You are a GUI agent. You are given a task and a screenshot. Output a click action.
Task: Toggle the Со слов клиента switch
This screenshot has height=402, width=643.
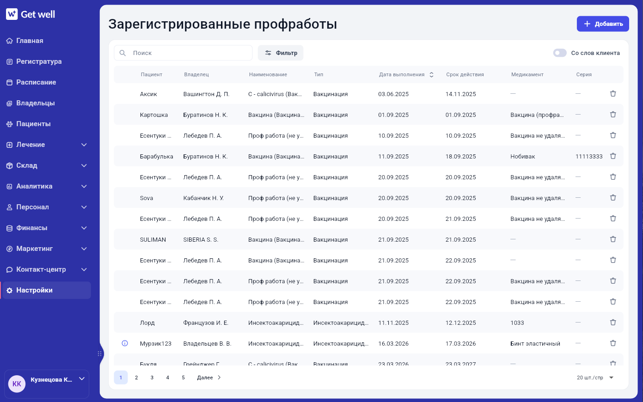pos(560,53)
